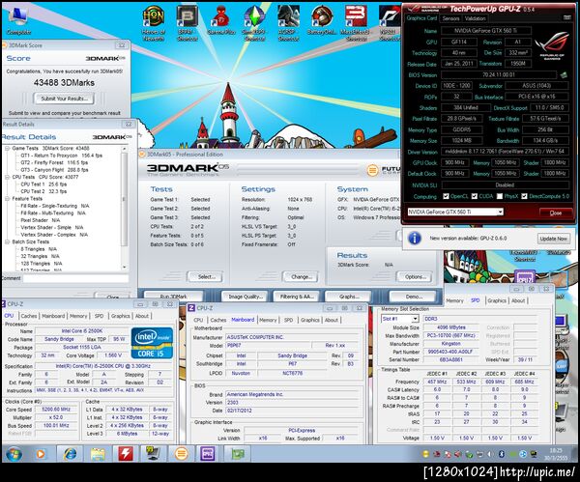The height and width of the screenshot is (482, 580).
Task: Open Caches tab in left CPU-Z window
Action: (29, 316)
